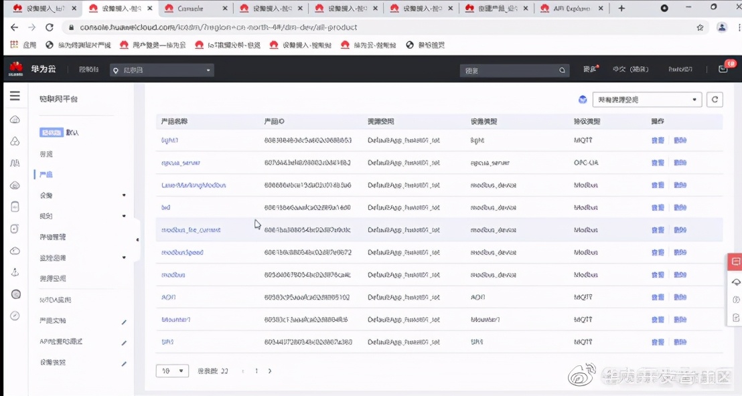This screenshot has height=396, width=742.
Task: Click the external-link icon next to 产品文档
Action: pos(124,322)
